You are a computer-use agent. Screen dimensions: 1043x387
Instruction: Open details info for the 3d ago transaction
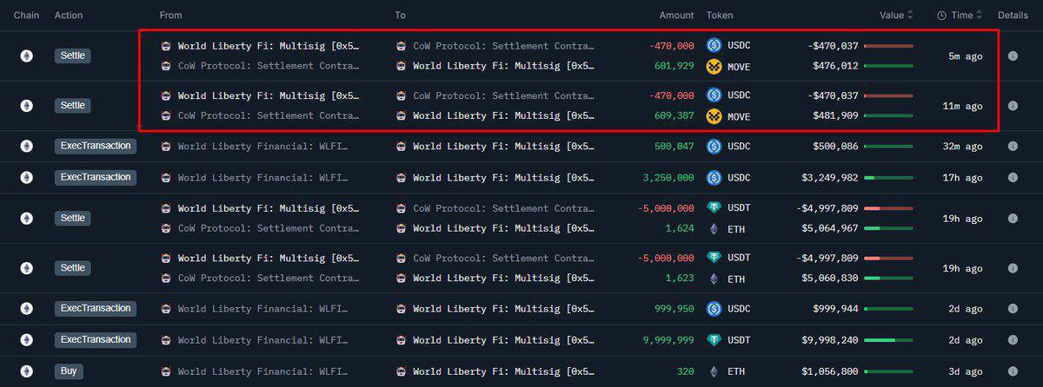pos(1013,371)
